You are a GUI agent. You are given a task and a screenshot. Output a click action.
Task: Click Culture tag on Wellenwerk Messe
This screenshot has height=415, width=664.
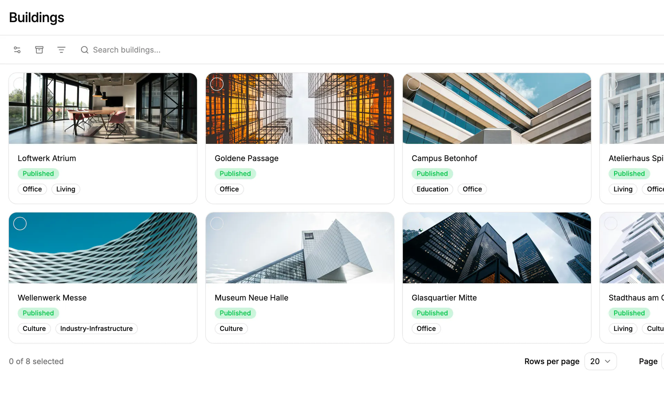pyautogui.click(x=34, y=329)
